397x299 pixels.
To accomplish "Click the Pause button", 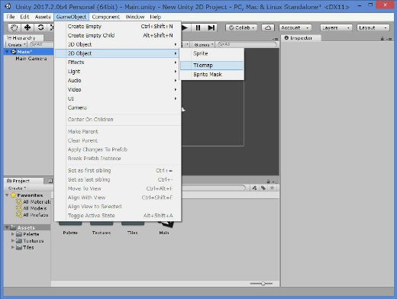I will click(198, 27).
